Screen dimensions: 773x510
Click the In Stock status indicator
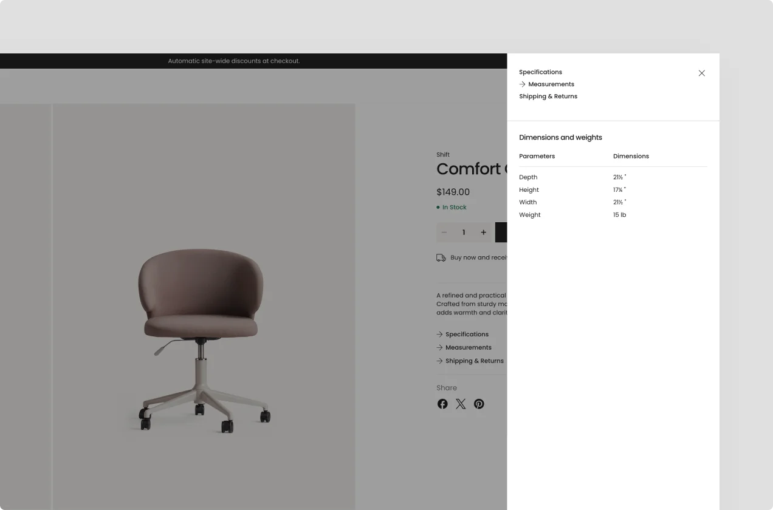[454, 208]
